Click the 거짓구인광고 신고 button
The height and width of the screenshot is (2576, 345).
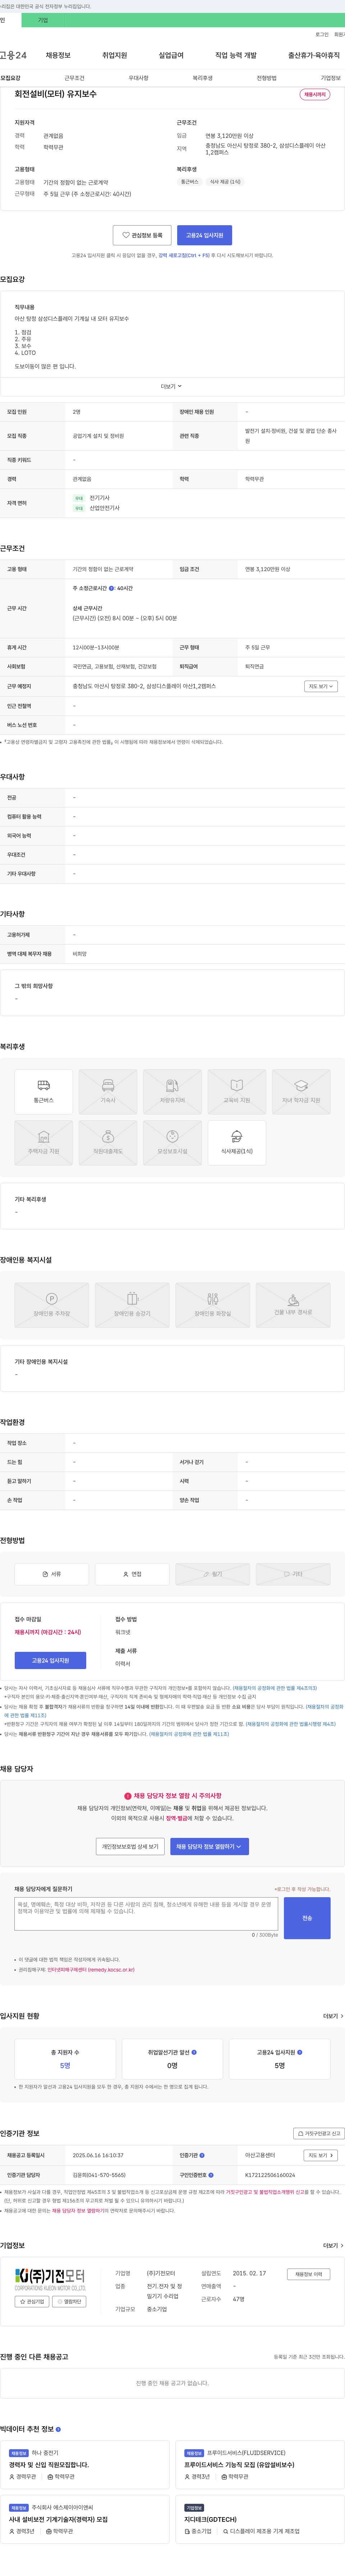(319, 2133)
